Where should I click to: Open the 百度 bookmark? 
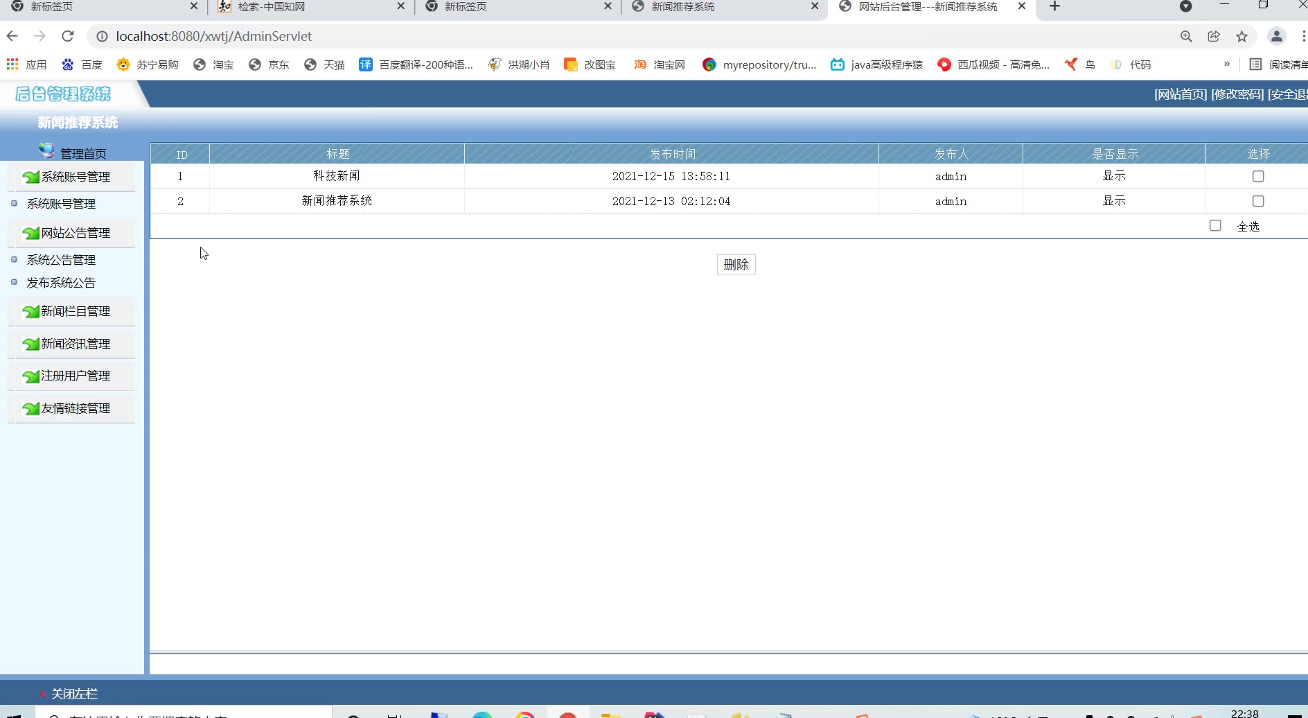[82, 64]
